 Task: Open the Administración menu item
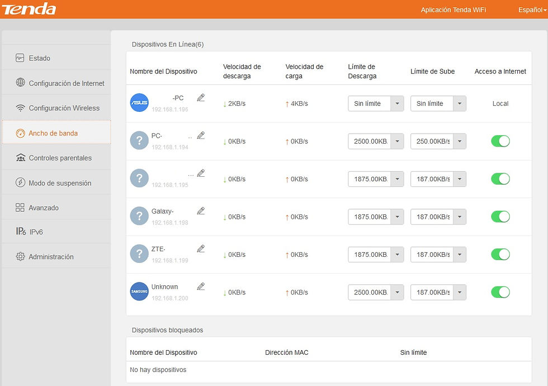point(56,257)
